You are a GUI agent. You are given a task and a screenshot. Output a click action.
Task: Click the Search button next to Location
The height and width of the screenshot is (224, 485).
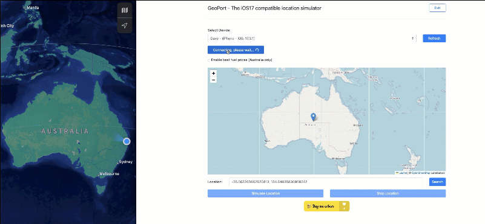[437, 182]
